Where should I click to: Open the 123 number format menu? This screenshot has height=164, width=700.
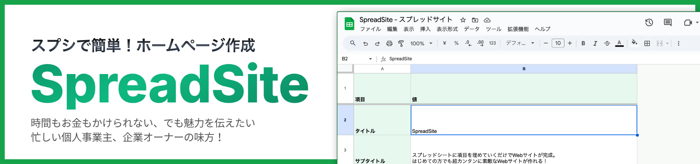coord(493,43)
